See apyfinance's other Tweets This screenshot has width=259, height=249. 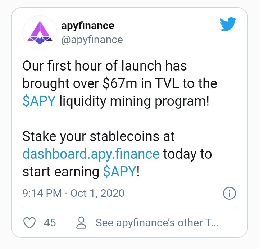click(x=157, y=223)
